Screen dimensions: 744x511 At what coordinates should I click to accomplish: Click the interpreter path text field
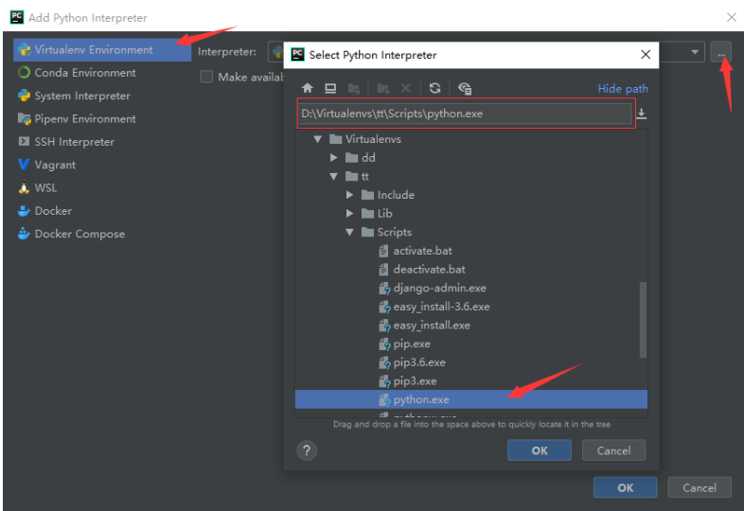tap(465, 114)
